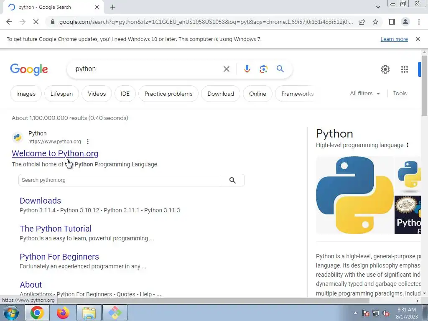The width and height of the screenshot is (428, 321).
Task: Click the Chrome taskbar icon
Action: (x=37, y=313)
